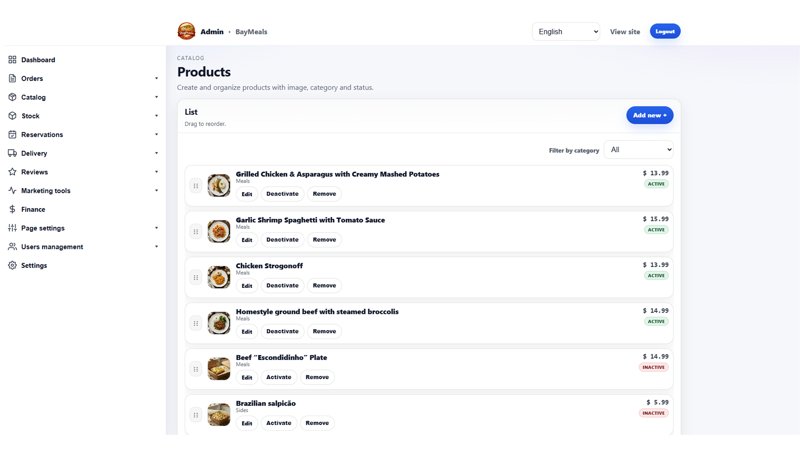Click the Reviews star icon
Screen dimensions: 804x452
pos(12,172)
